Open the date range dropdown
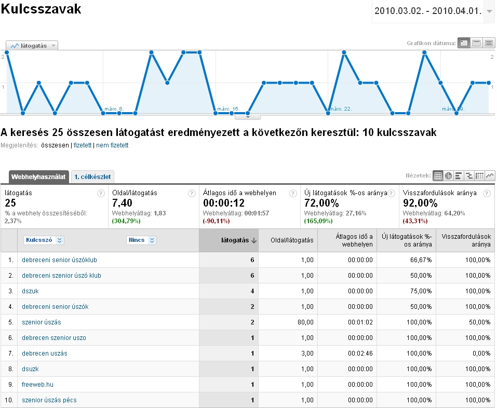497x408 pixels. tap(490, 11)
